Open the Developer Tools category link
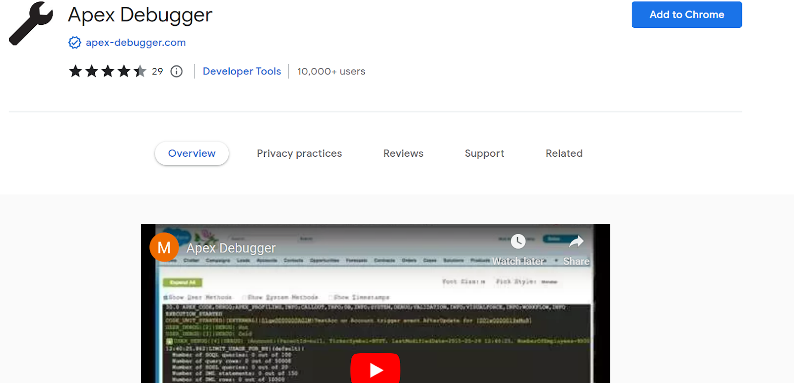Viewport: 794px width, 383px height. tap(242, 71)
